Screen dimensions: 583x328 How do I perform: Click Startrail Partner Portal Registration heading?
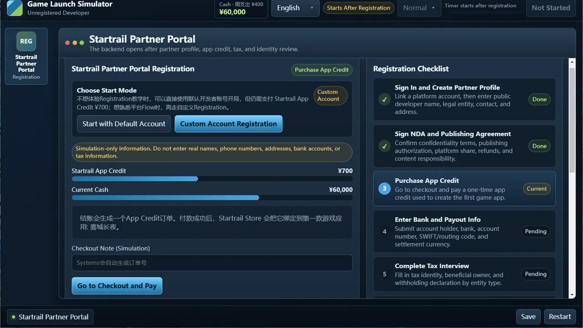(x=133, y=69)
